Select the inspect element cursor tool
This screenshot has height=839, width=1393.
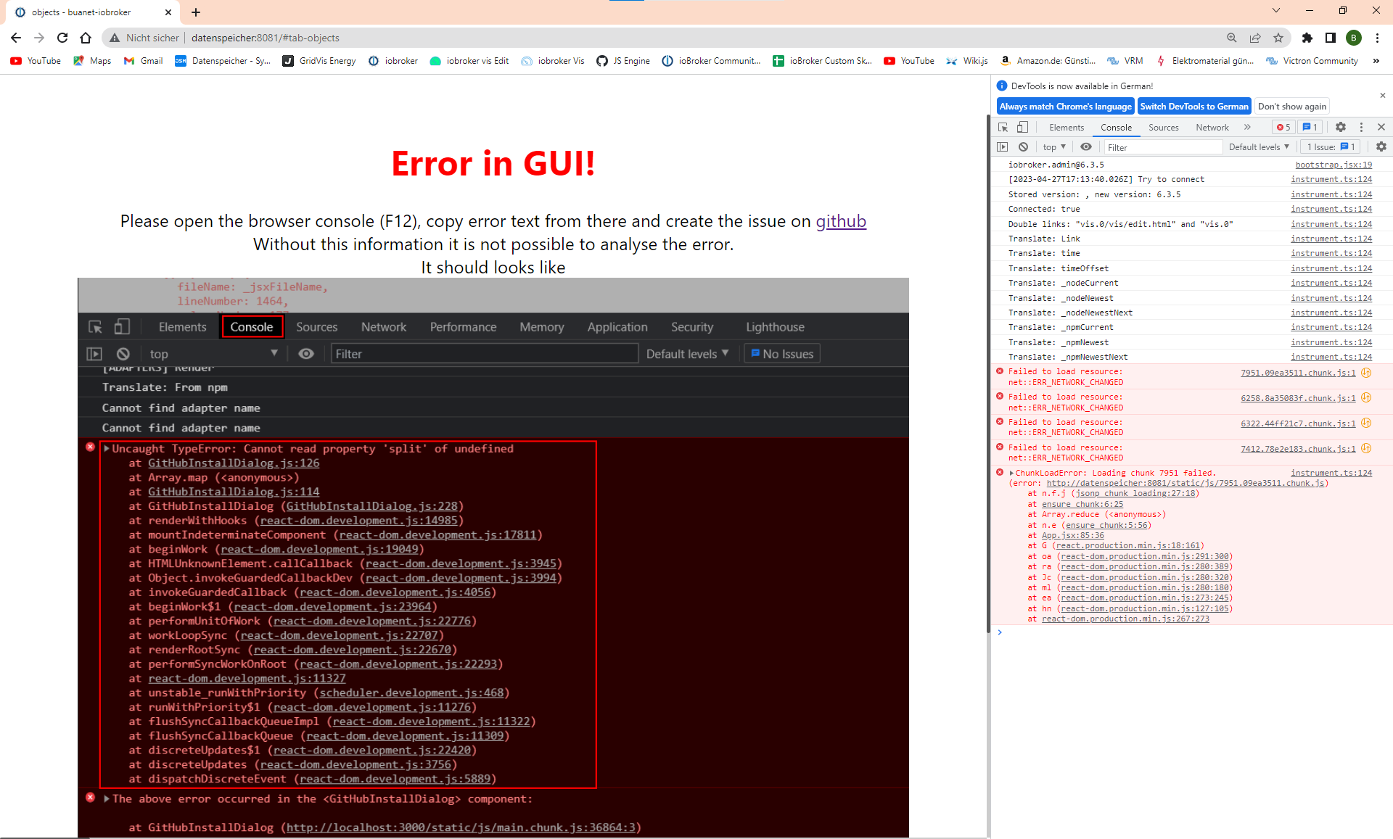pos(1003,127)
